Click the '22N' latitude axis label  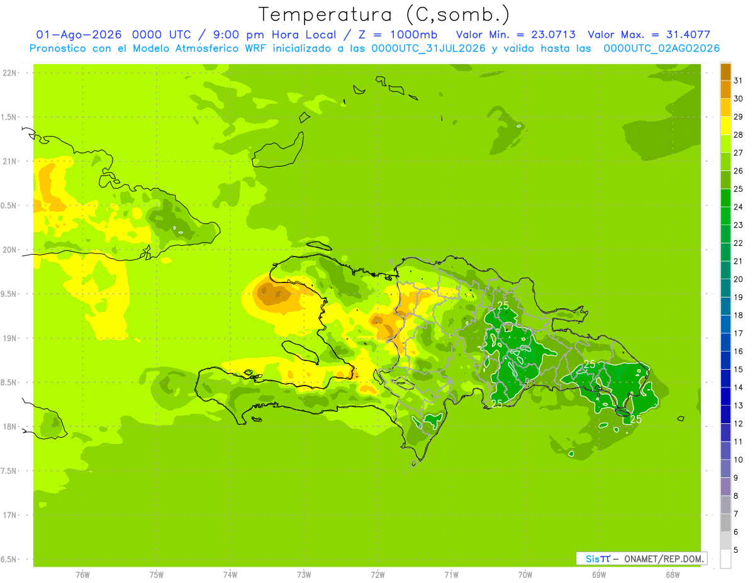[x=9, y=73]
